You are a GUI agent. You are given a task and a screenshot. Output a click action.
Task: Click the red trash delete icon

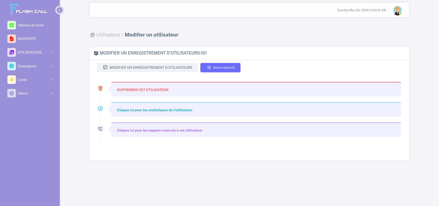pyautogui.click(x=100, y=88)
